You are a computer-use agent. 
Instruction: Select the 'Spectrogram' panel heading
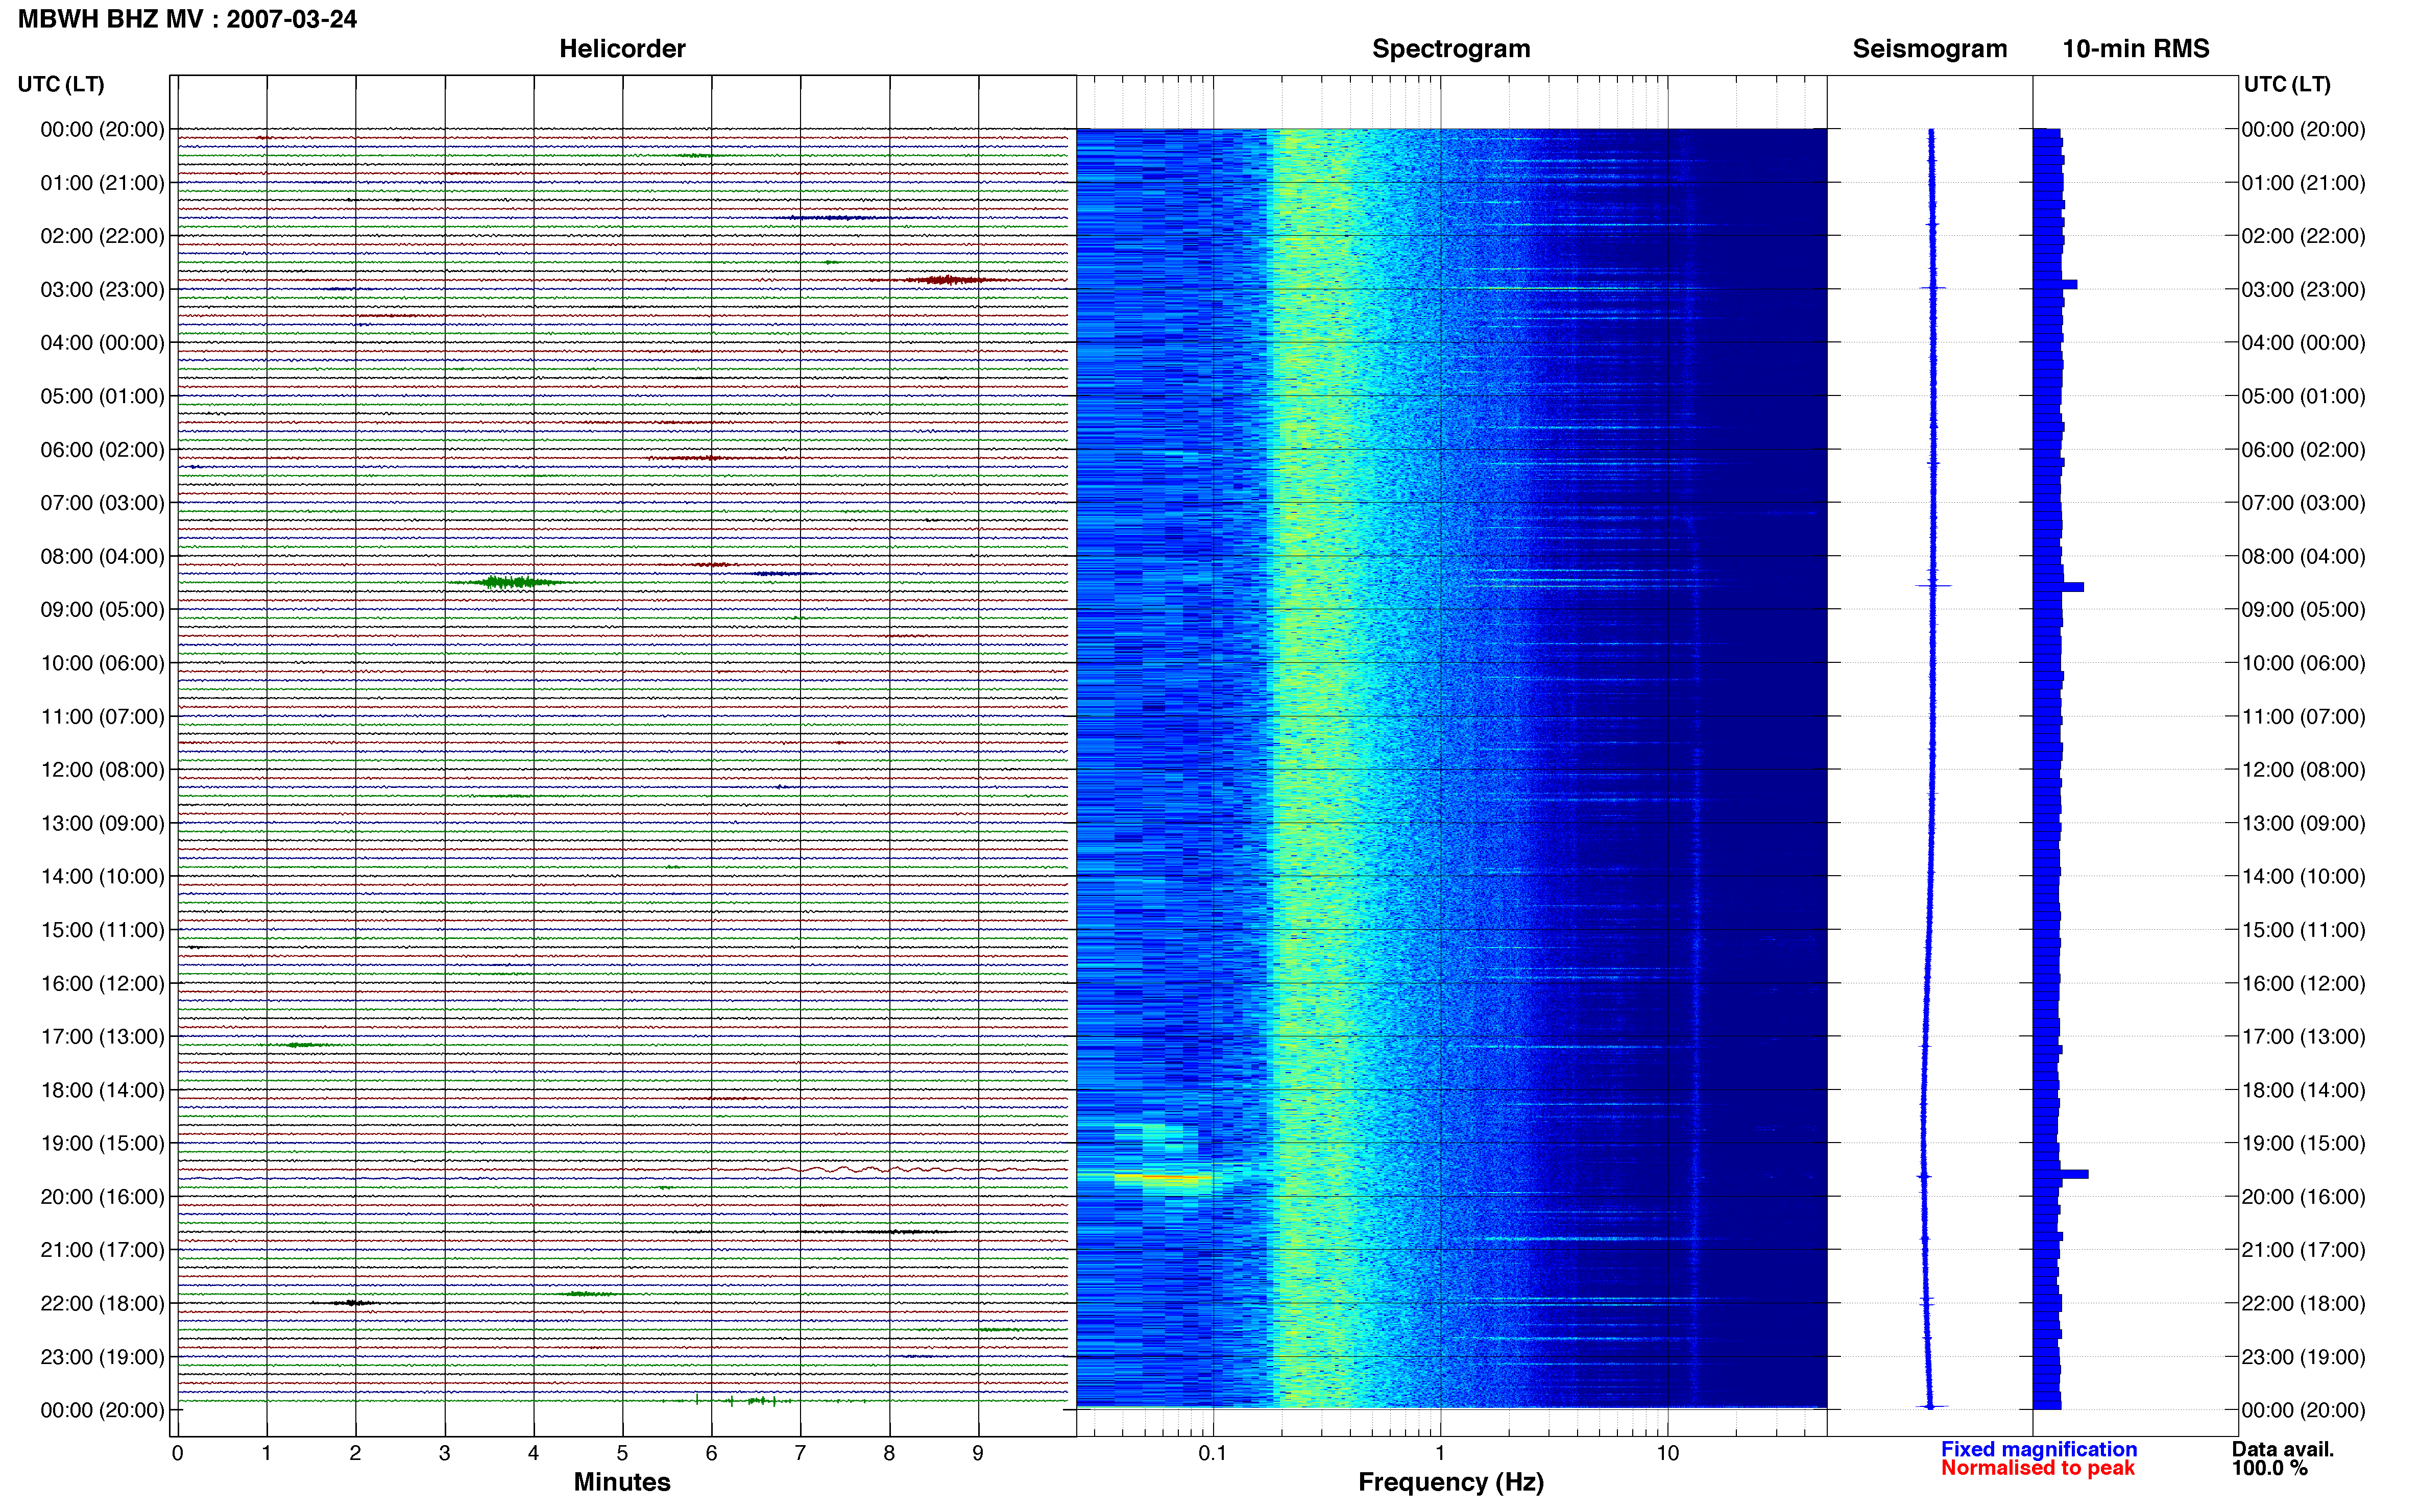pyautogui.click(x=1450, y=49)
